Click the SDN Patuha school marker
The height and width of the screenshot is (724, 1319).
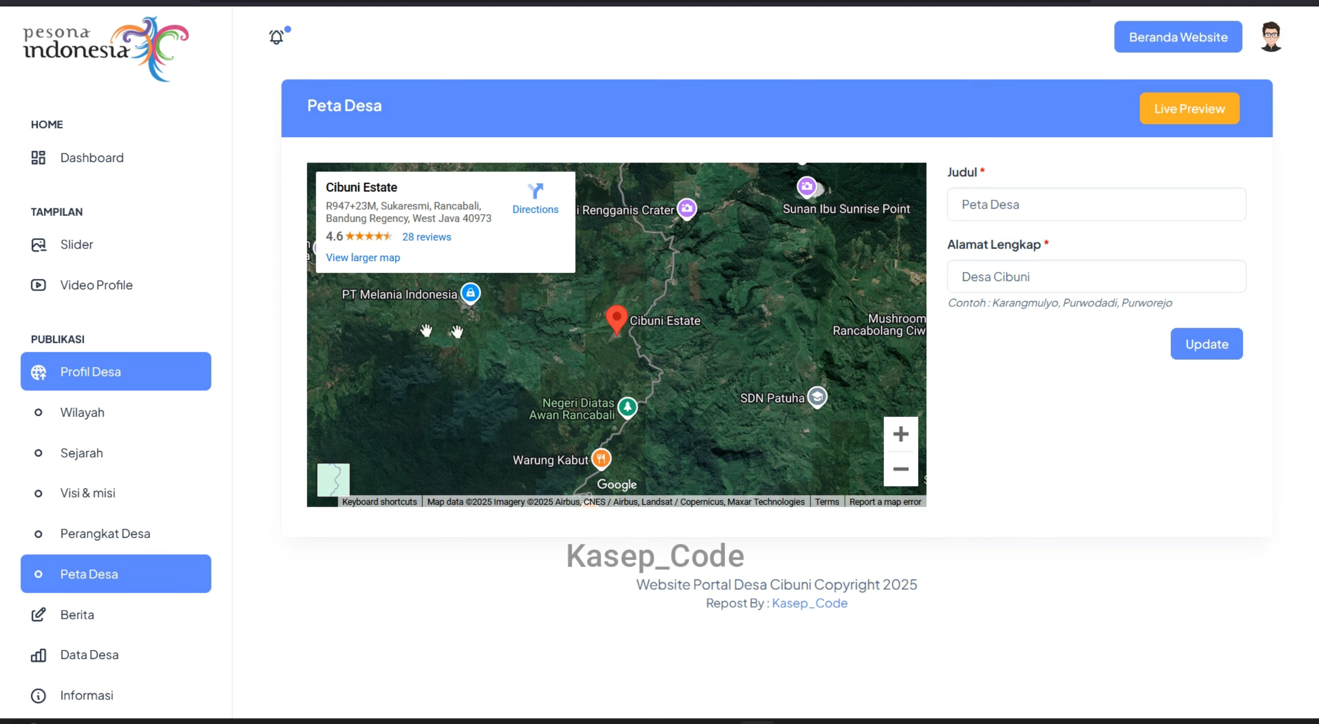click(x=817, y=397)
